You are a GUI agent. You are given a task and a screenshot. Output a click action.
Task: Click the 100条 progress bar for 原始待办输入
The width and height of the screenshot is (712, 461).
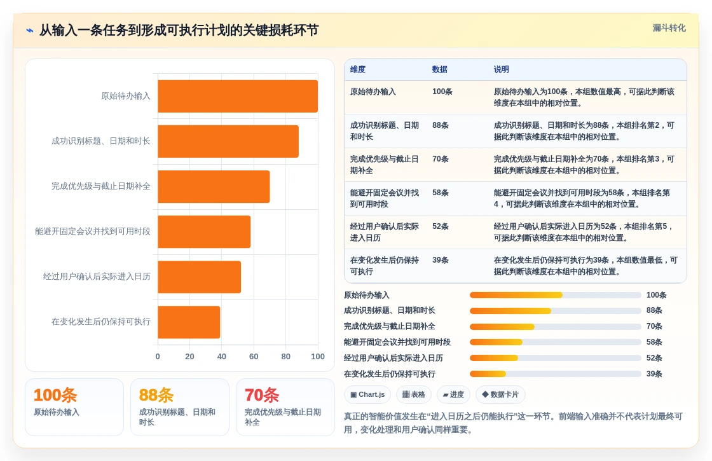(x=556, y=295)
